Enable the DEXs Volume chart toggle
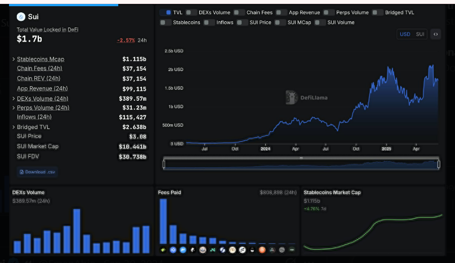Image resolution: width=455 pixels, height=263 pixels. click(x=191, y=12)
